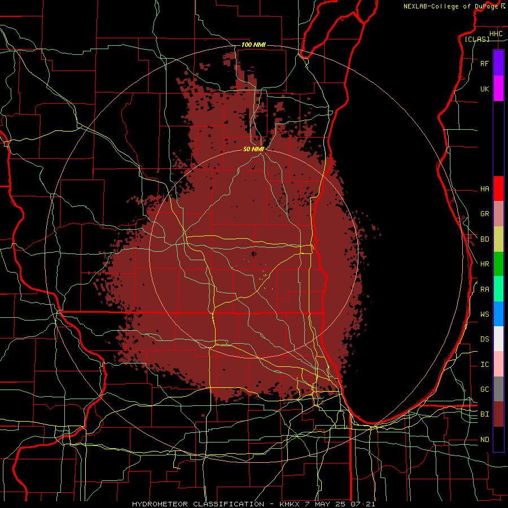Viewport: 508px width, 508px height.
Task: Select the GR pink legend swatch
Action: click(498, 214)
